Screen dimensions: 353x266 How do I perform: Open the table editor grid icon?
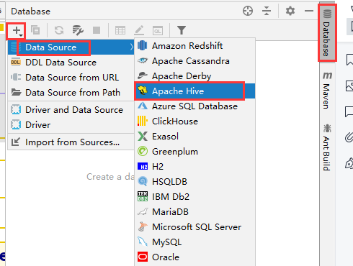[x=120, y=30]
